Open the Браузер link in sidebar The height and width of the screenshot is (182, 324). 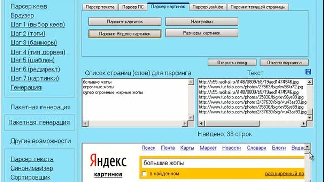coord(22,15)
